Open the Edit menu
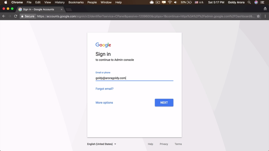Image resolution: width=269 pixels, height=151 pixels. [x=38, y=2]
